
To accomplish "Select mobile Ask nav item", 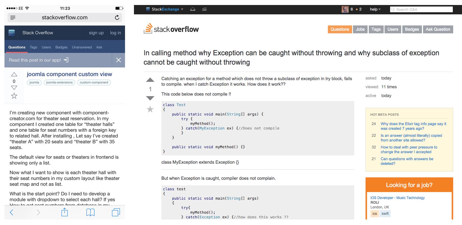I will 99,47.
